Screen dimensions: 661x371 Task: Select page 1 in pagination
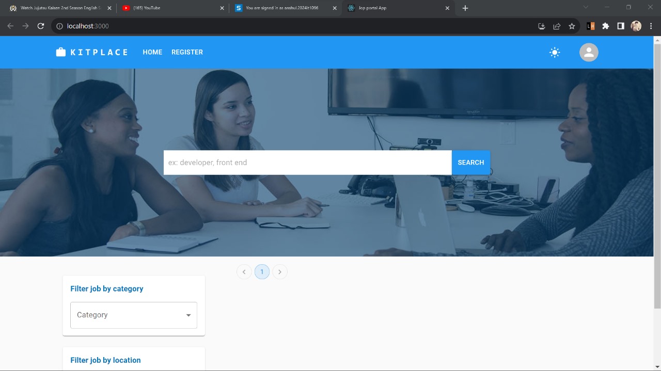click(262, 272)
